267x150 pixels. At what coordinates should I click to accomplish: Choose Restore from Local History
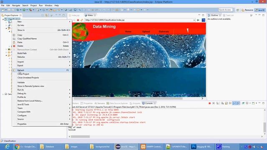point(42,101)
